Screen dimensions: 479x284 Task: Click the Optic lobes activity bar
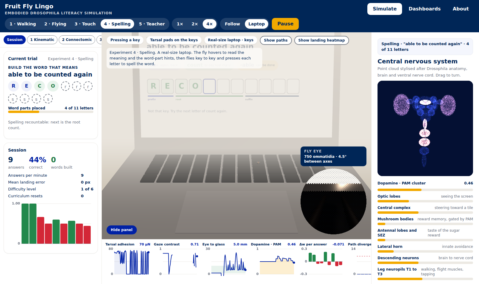coord(425,201)
